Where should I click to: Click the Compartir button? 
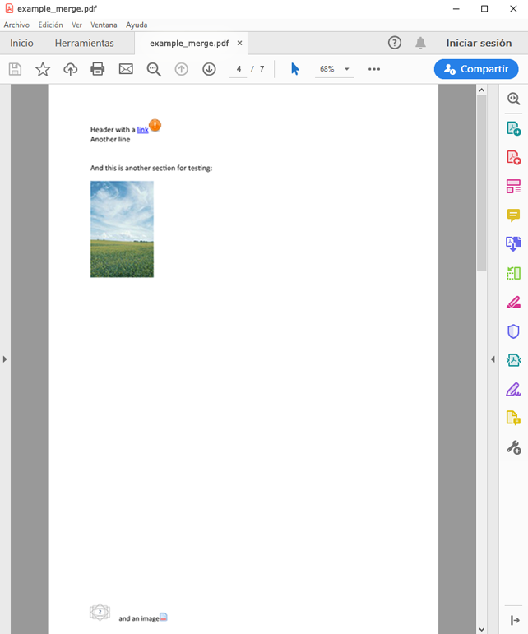476,69
